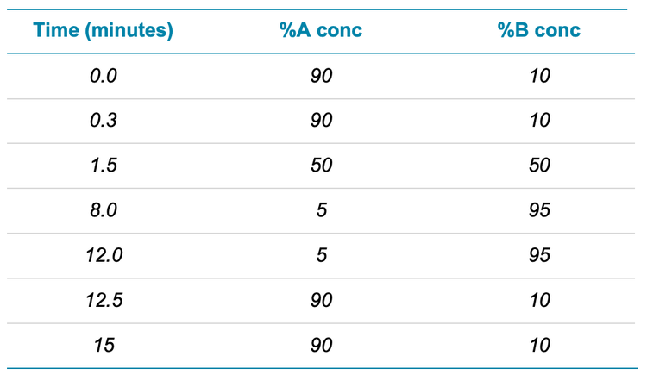Click %A value 90 in the 12.5 row
Image resolution: width=647 pixels, height=381 pixels.
[321, 300]
